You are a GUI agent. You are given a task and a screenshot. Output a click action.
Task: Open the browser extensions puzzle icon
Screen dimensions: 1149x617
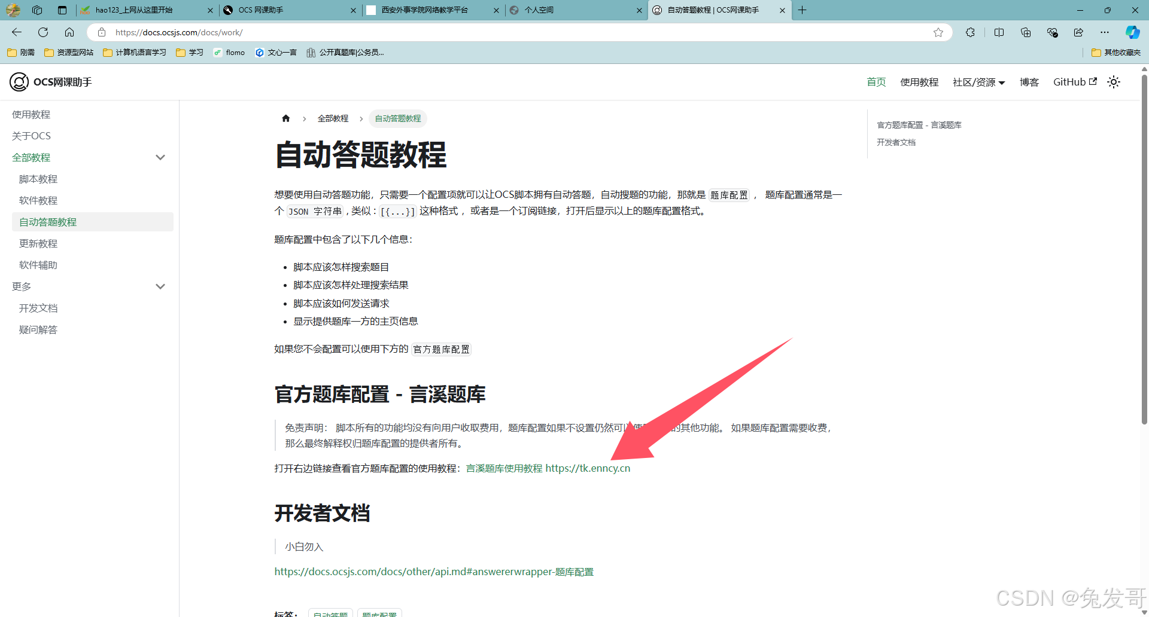[x=970, y=32]
